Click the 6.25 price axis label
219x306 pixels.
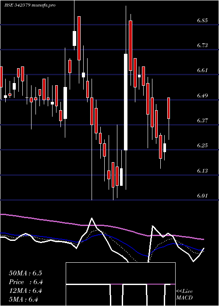[x=202, y=146]
